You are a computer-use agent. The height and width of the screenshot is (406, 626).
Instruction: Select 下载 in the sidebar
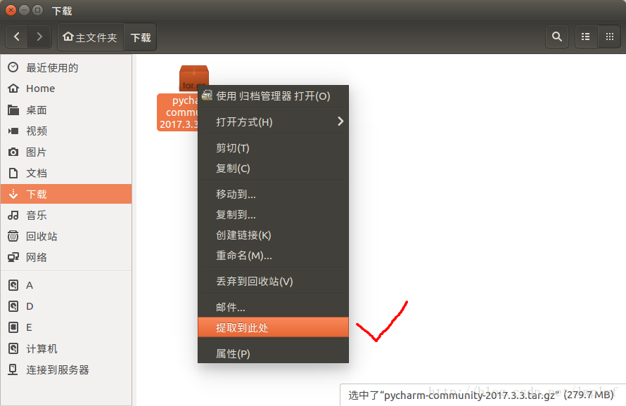pos(66,195)
